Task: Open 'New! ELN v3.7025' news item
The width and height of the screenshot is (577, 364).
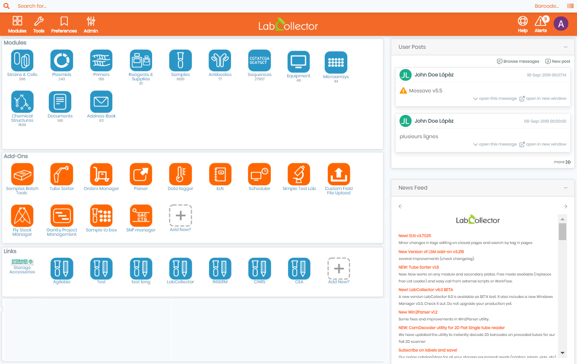Action: tap(415, 236)
